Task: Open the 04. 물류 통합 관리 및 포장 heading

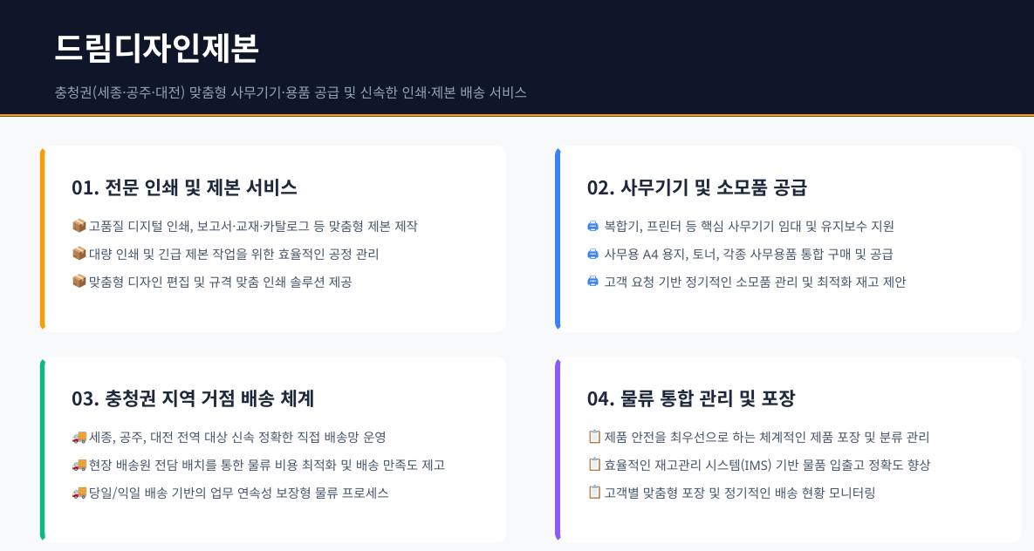Action: point(691,398)
